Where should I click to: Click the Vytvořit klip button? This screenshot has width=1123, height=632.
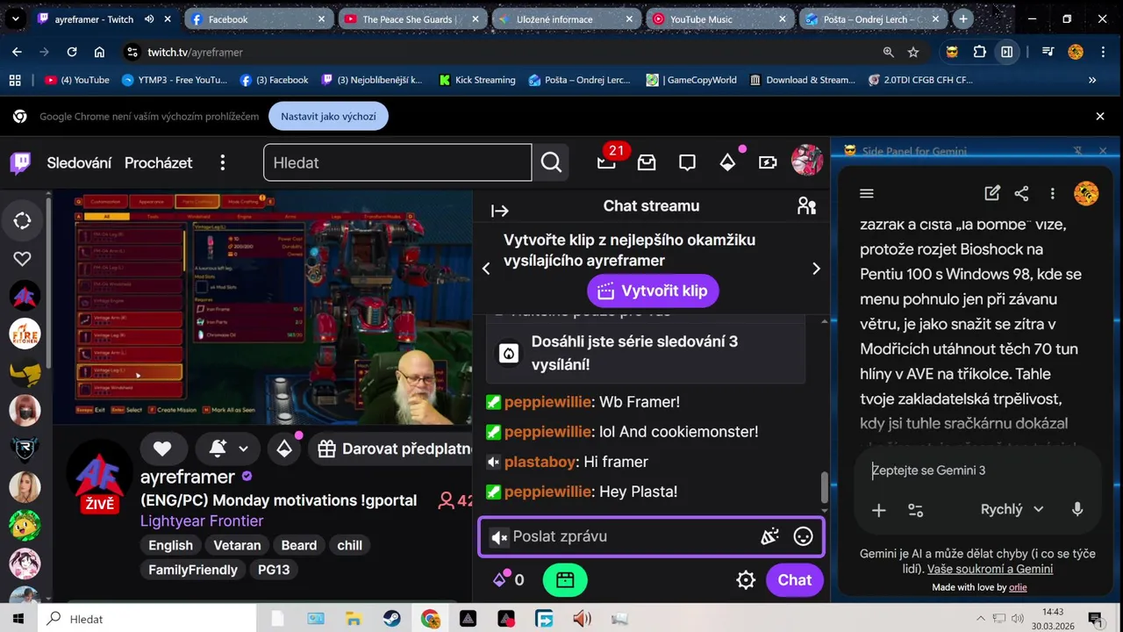(653, 291)
